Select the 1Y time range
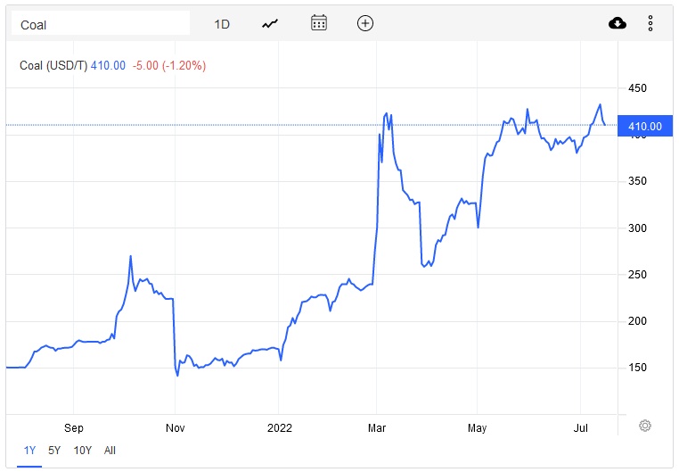The width and height of the screenshot is (679, 472). (x=30, y=451)
